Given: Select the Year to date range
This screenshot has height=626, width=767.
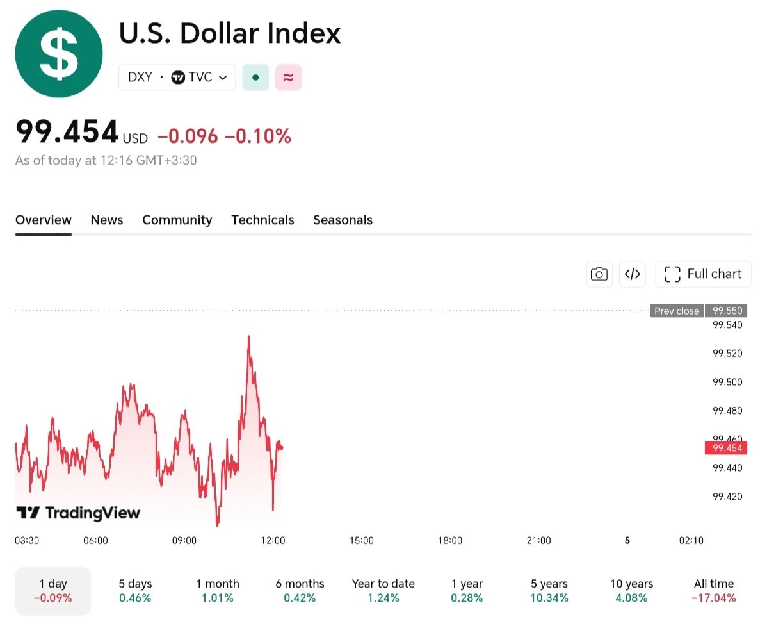Looking at the screenshot, I should click(x=383, y=591).
